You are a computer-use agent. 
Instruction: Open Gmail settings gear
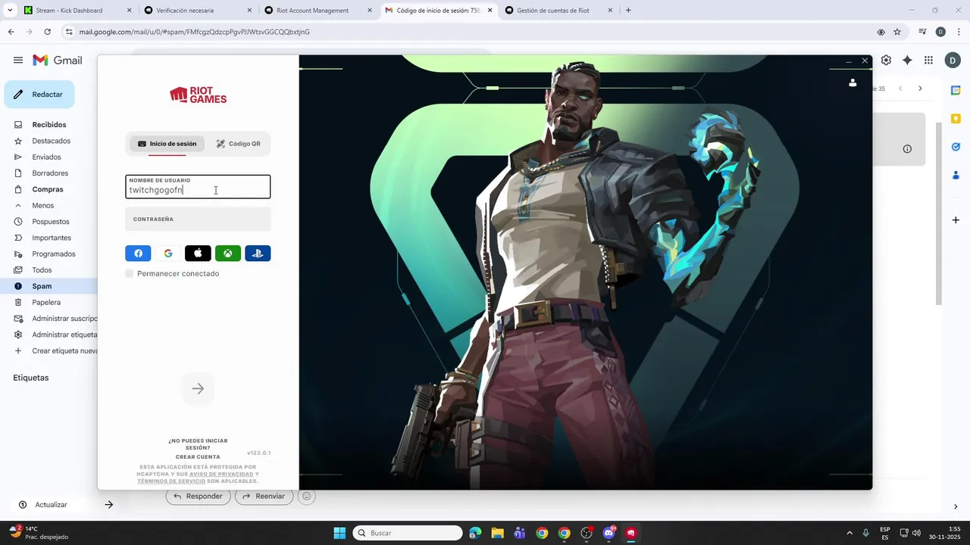(886, 61)
